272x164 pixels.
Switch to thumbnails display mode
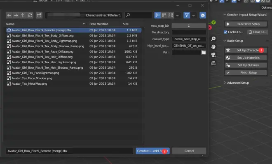click(171, 15)
